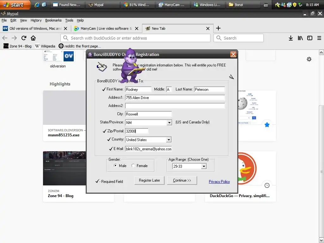
Task: Open the History menu
Action: coord(36,20)
